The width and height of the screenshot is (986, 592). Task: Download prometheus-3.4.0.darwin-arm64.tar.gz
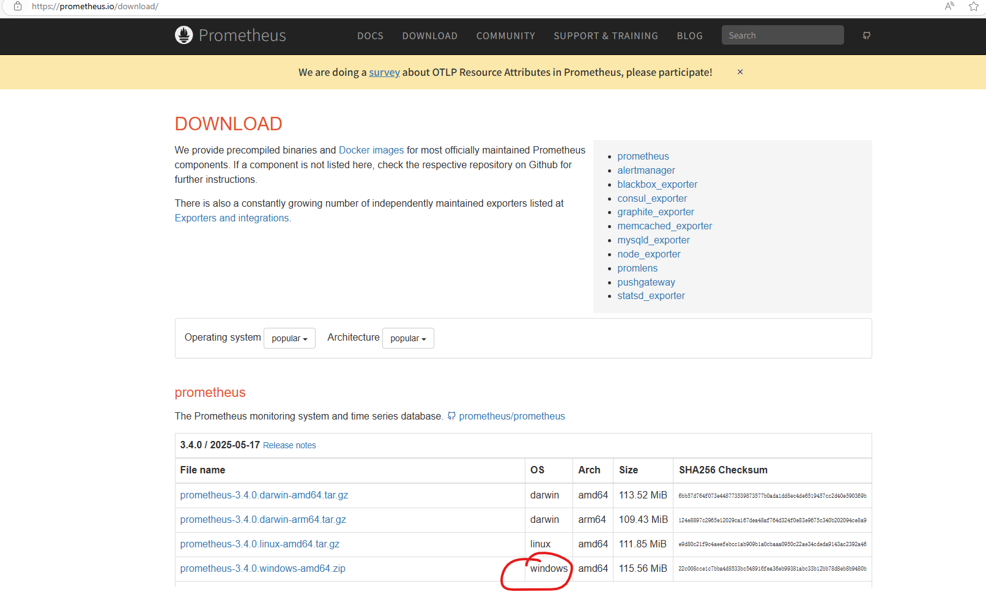[263, 520]
